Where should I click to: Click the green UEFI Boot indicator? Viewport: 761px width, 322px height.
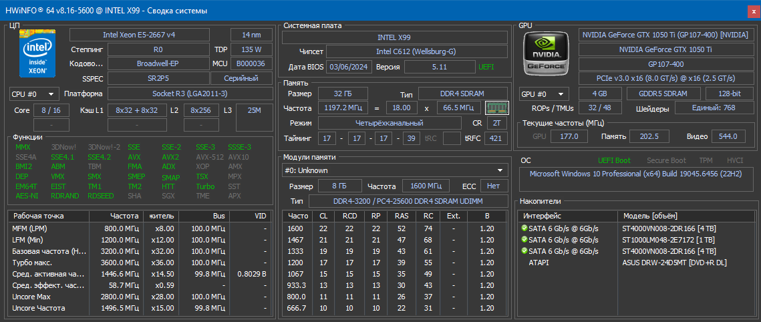[613, 160]
